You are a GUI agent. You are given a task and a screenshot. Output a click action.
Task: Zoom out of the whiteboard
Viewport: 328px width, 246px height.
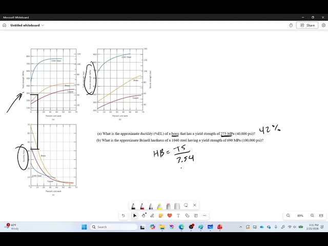click(288, 215)
